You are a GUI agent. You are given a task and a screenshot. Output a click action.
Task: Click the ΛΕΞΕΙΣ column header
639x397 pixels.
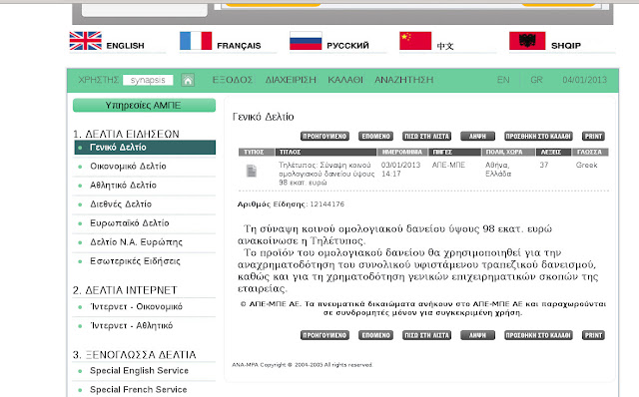pos(554,152)
